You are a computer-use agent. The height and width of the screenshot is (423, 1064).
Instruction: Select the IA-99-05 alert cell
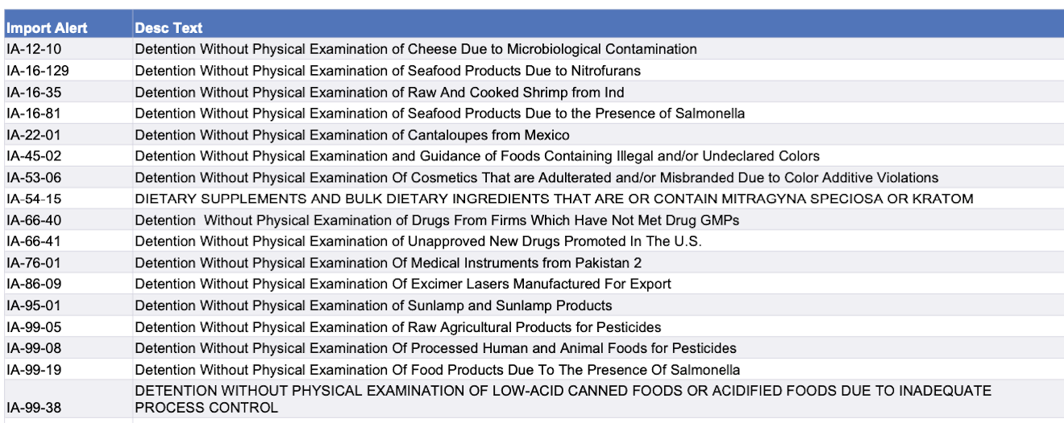[x=68, y=327]
